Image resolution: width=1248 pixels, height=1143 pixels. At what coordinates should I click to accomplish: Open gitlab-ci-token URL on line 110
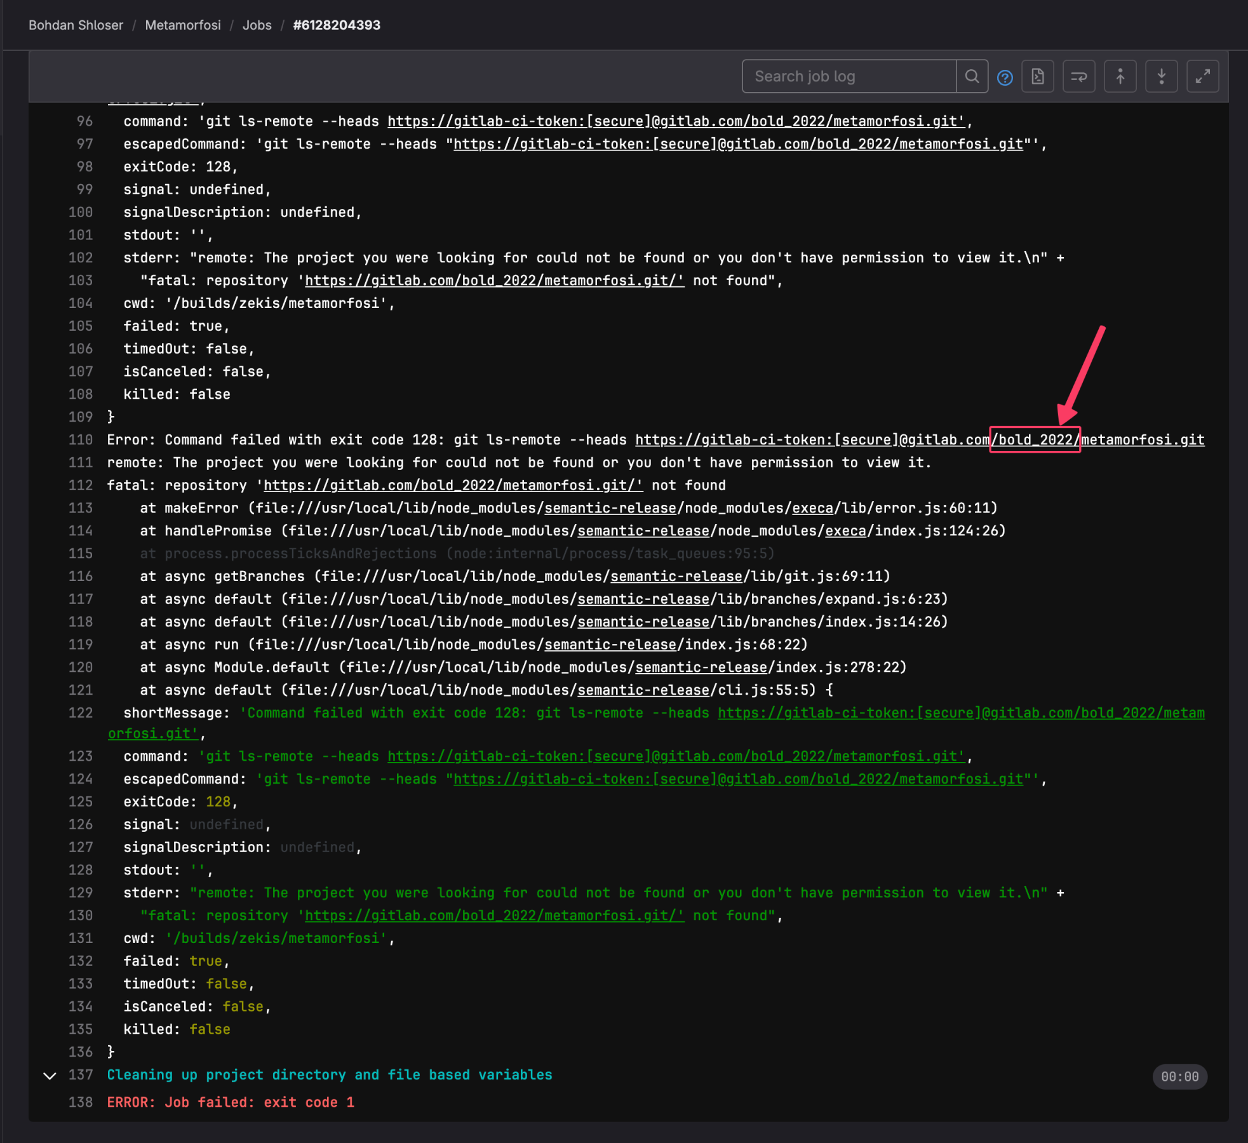click(920, 440)
